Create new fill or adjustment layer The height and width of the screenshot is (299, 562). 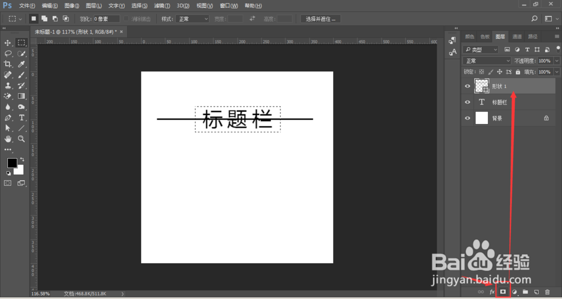(515, 292)
